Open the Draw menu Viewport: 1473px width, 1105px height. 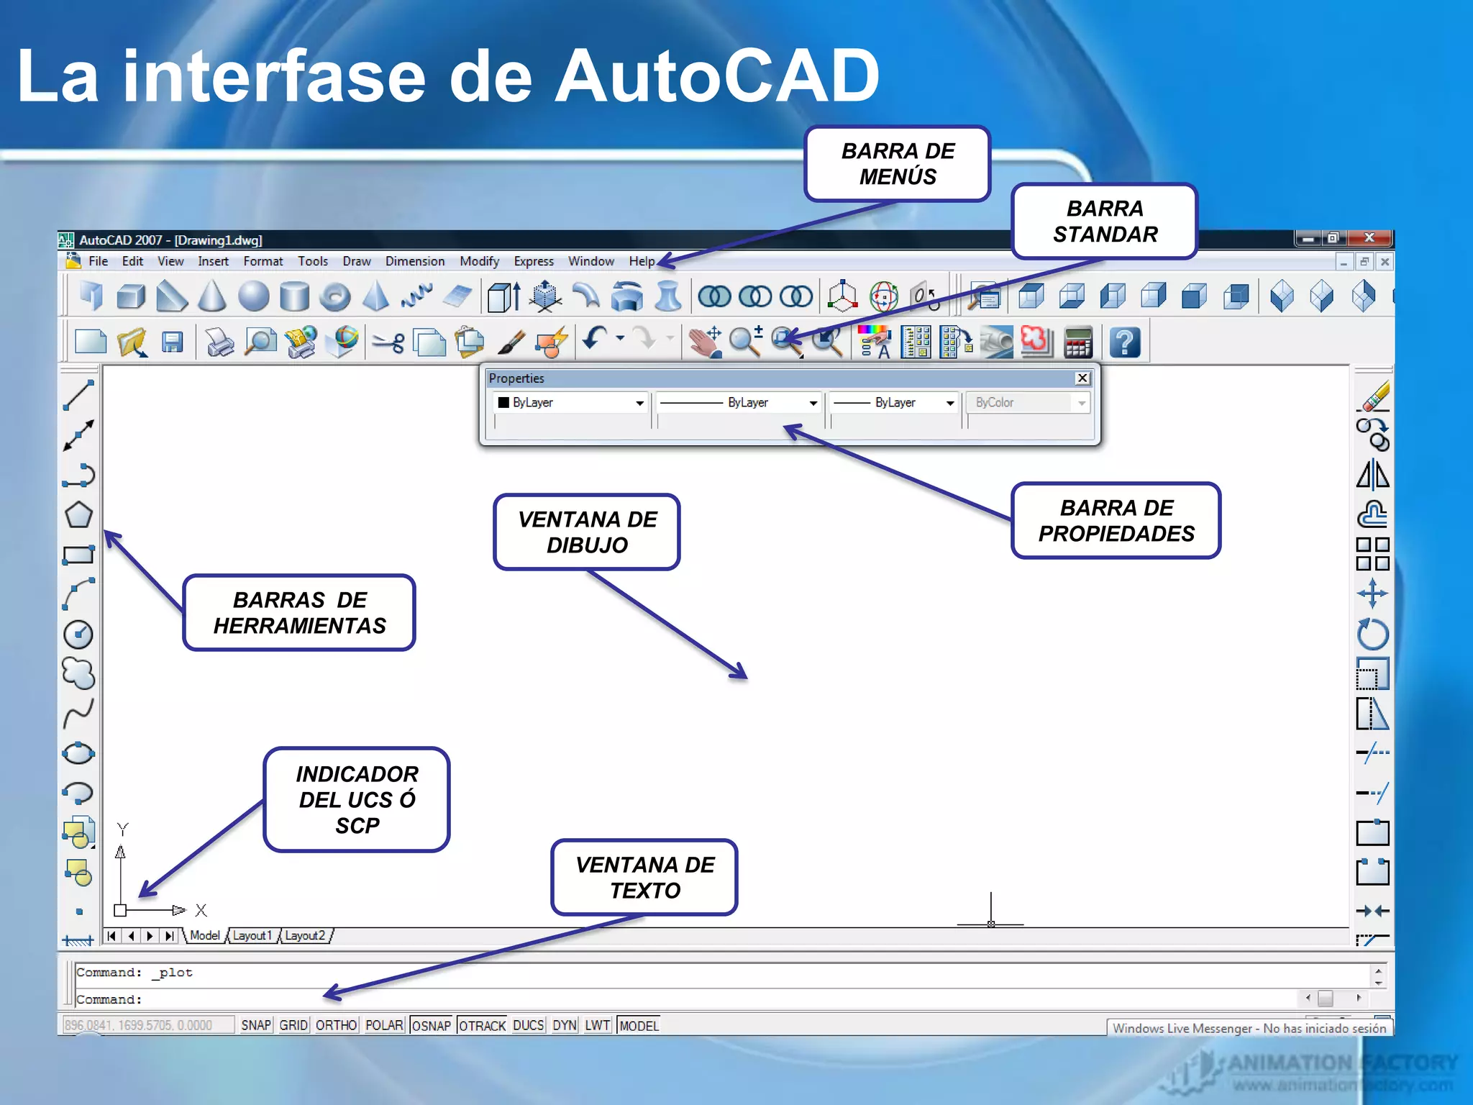[x=357, y=262]
